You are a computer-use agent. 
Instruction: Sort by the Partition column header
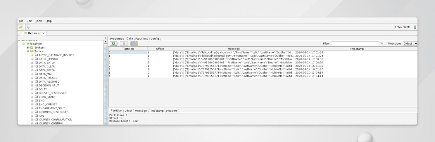point(128,49)
